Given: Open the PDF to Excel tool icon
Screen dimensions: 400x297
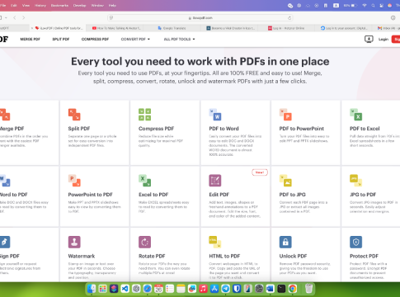Looking at the screenshot, I should (355, 115).
